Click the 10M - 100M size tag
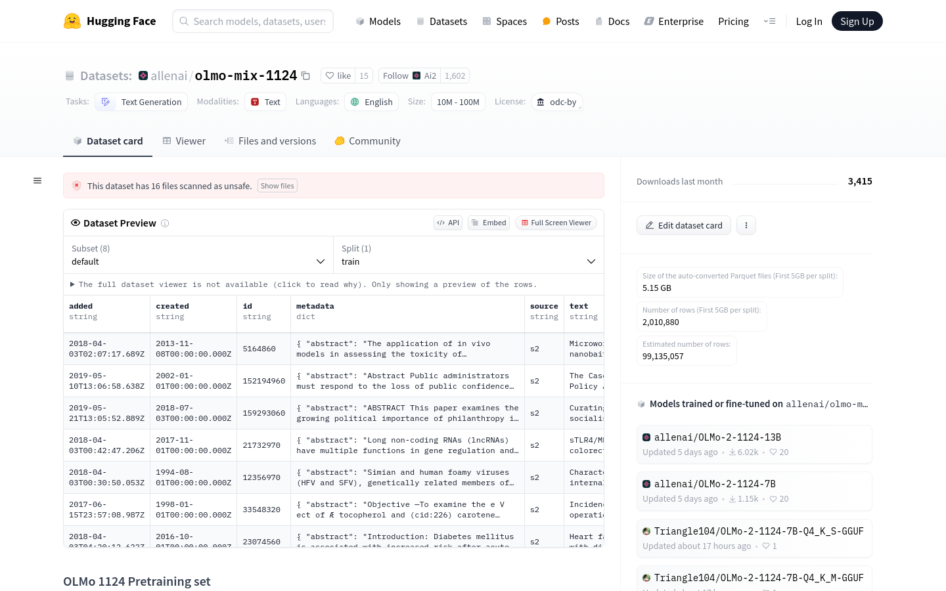 click(458, 102)
